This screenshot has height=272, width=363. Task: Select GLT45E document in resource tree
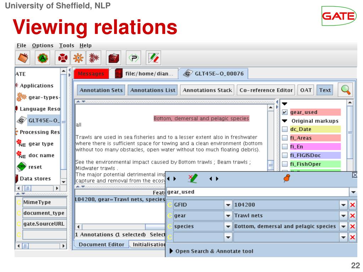(x=39, y=120)
